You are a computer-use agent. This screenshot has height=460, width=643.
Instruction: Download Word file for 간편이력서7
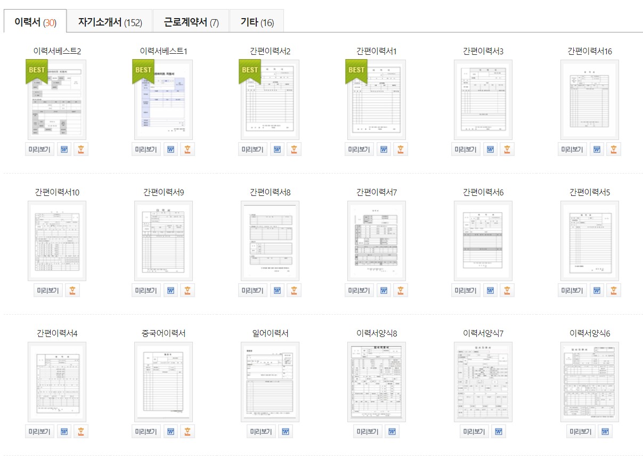384,290
